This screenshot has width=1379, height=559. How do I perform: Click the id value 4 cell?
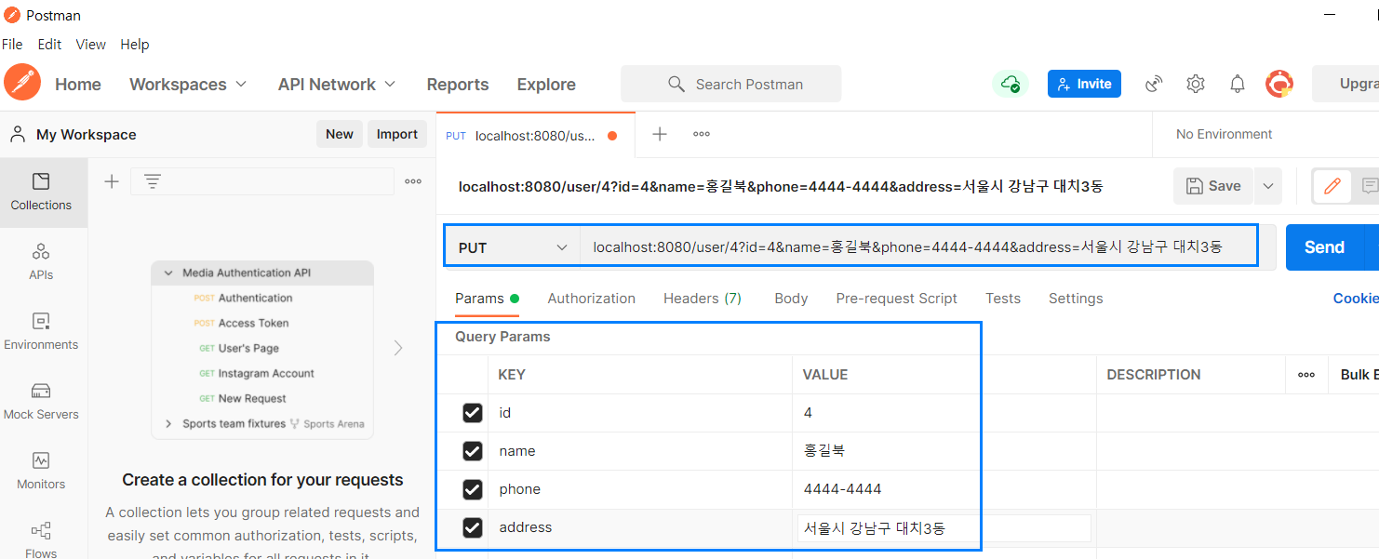click(x=944, y=413)
